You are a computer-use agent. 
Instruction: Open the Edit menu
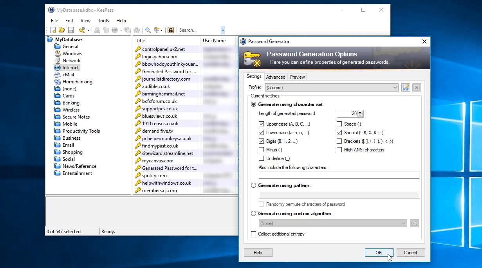tap(69, 21)
